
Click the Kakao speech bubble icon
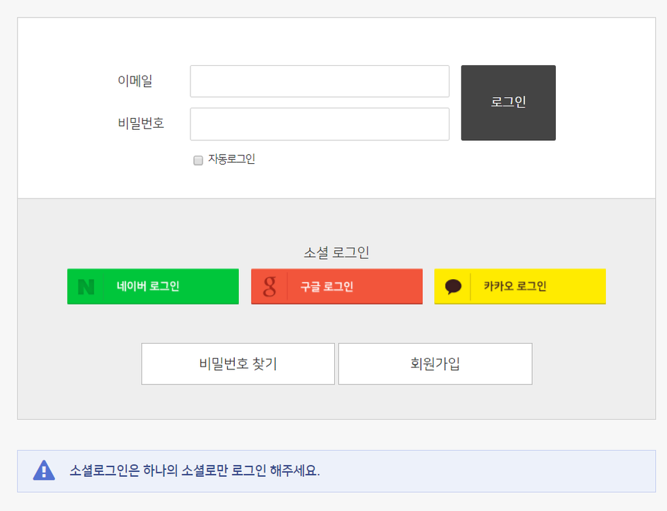[x=453, y=287]
